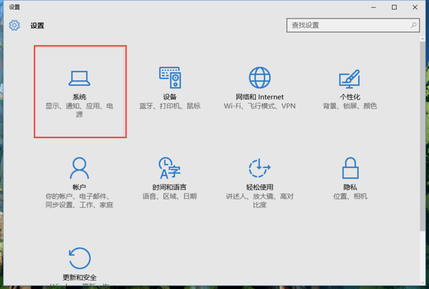The image size is (429, 289).
Task: Click the 背景、锁屏、颜色 description
Action: tap(350, 106)
